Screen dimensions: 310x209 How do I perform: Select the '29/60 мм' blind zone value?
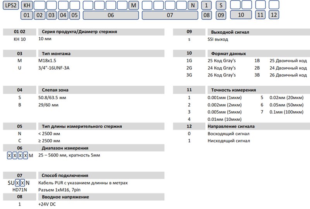pos(48,105)
